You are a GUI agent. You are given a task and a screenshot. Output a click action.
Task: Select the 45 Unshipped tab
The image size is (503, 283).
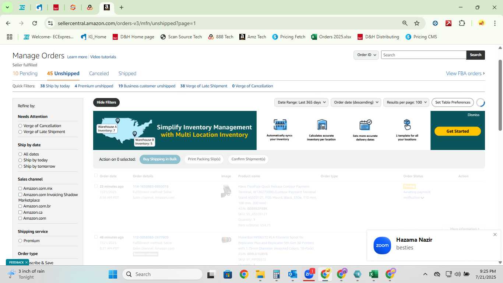click(x=63, y=73)
